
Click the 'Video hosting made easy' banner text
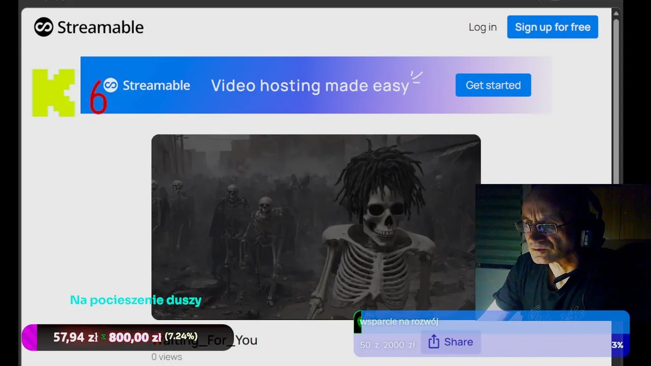310,85
